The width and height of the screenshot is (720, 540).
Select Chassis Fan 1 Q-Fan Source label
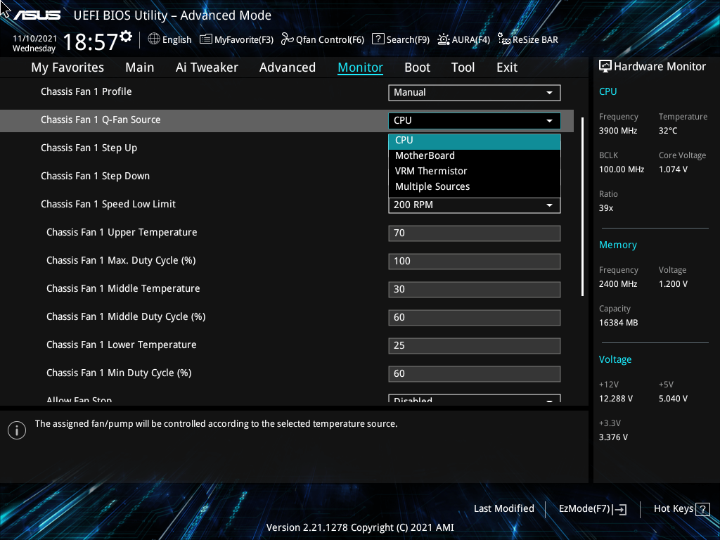[x=101, y=120]
